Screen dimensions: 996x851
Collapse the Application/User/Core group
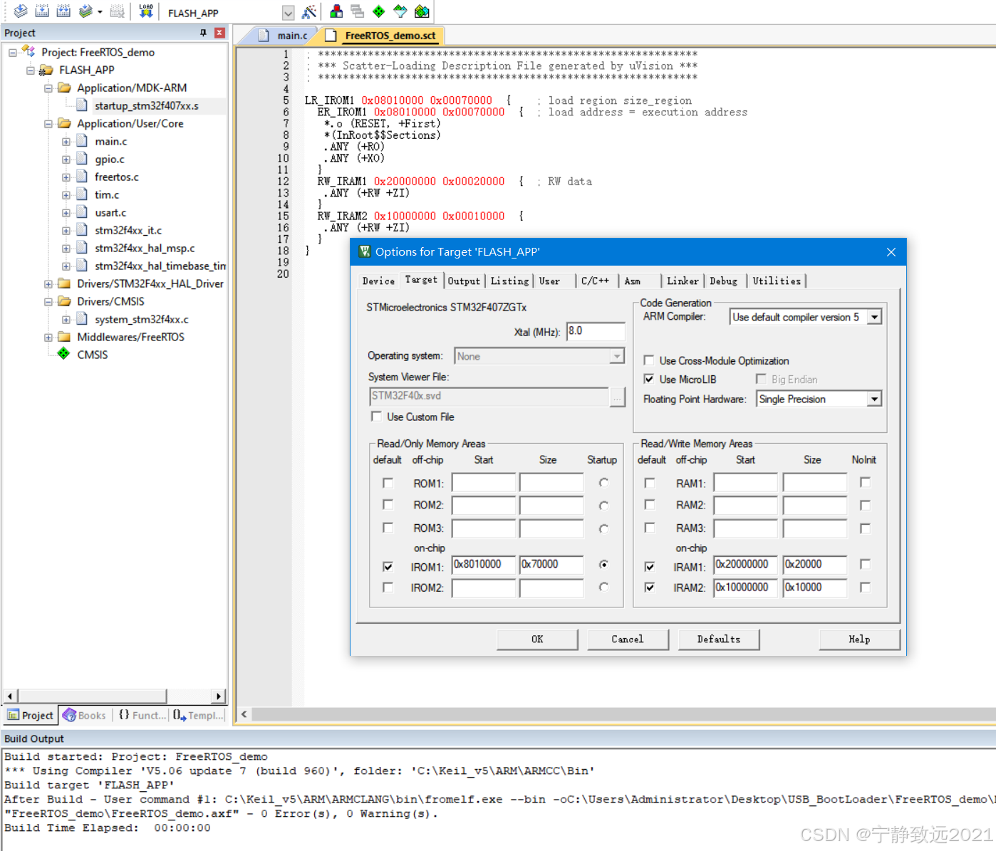48,124
